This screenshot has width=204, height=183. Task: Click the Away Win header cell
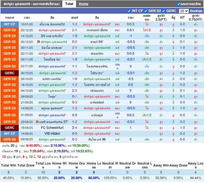161,165
